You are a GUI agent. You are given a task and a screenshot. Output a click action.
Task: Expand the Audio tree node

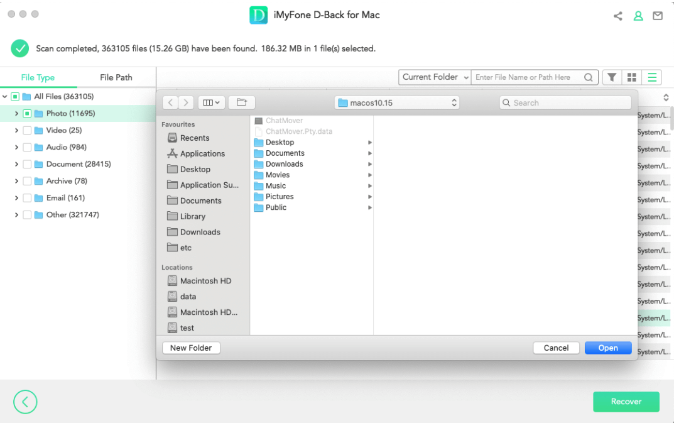(16, 147)
